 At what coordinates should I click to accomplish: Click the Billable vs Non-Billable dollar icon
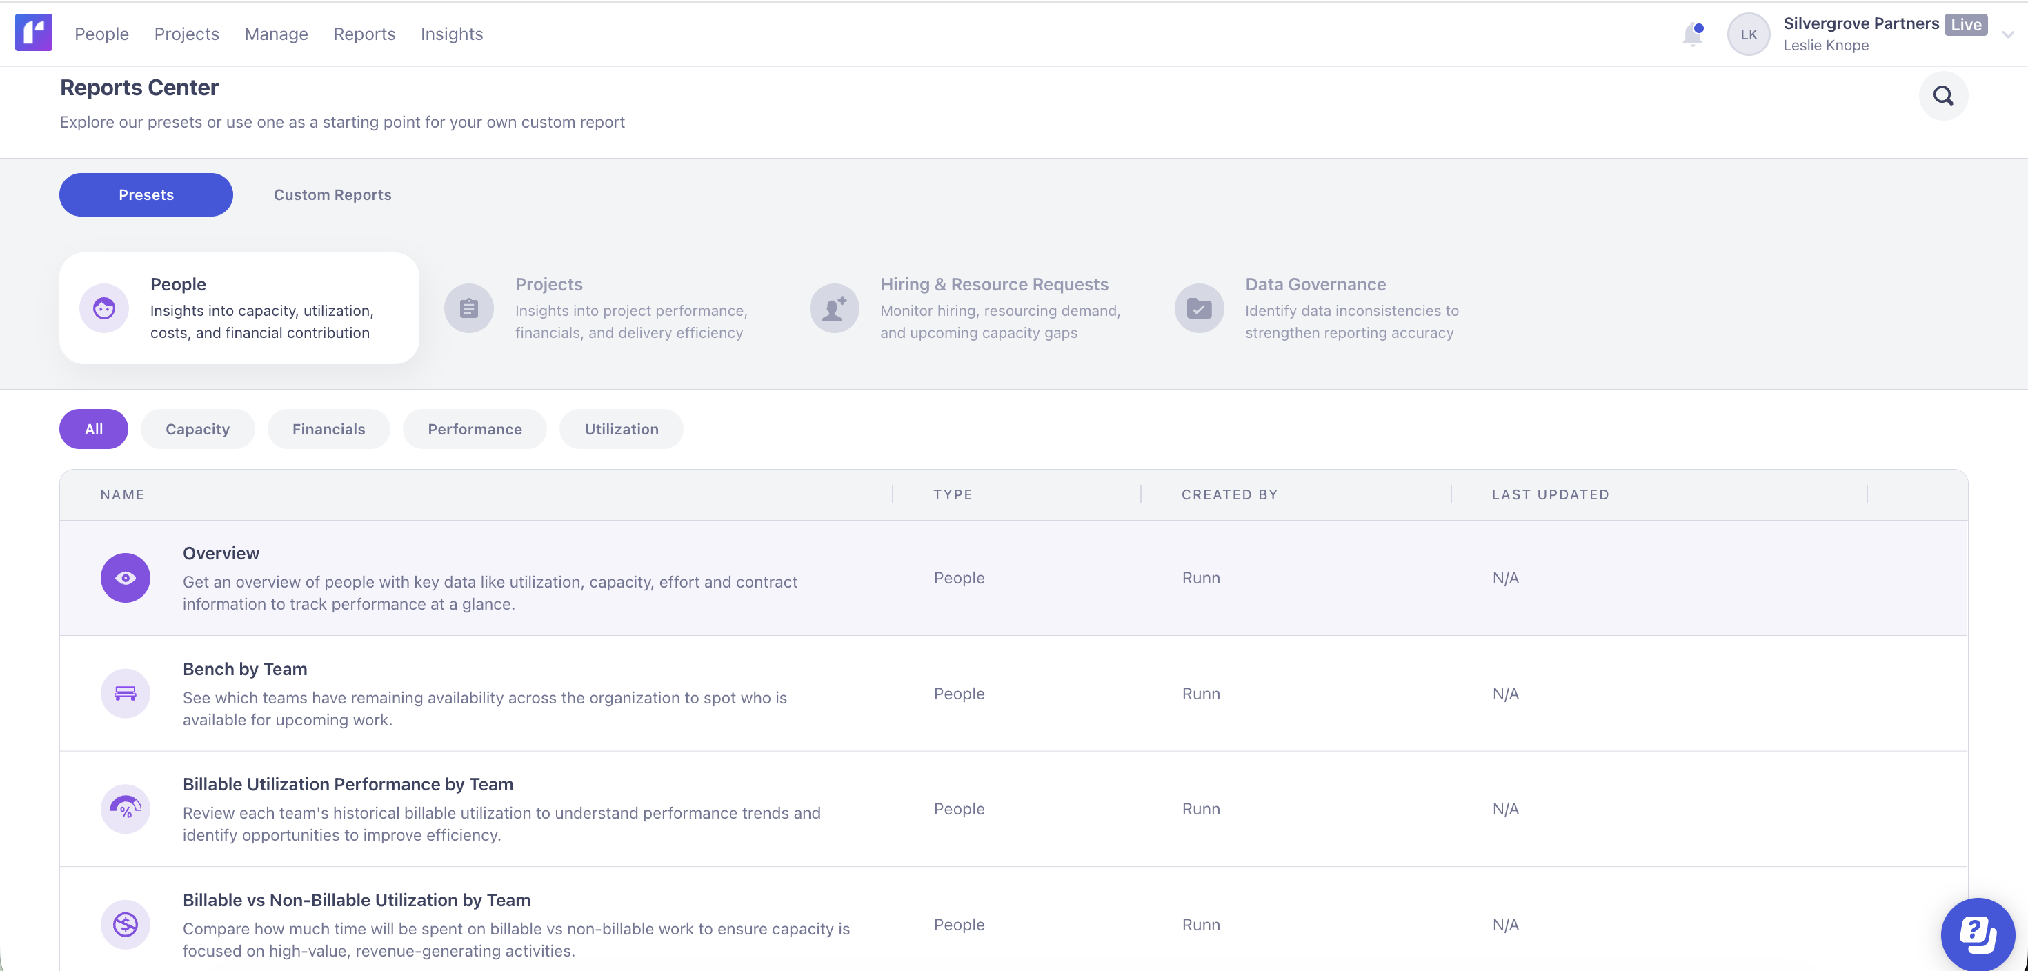pos(125,925)
